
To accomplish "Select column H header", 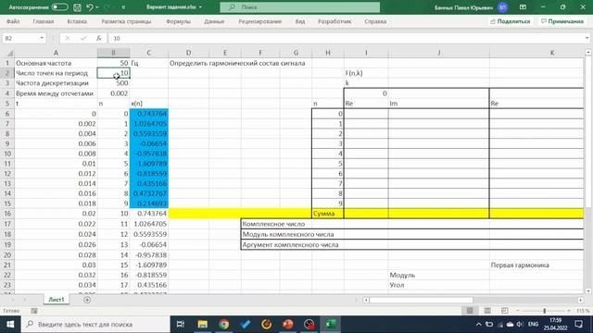I will pos(327,53).
